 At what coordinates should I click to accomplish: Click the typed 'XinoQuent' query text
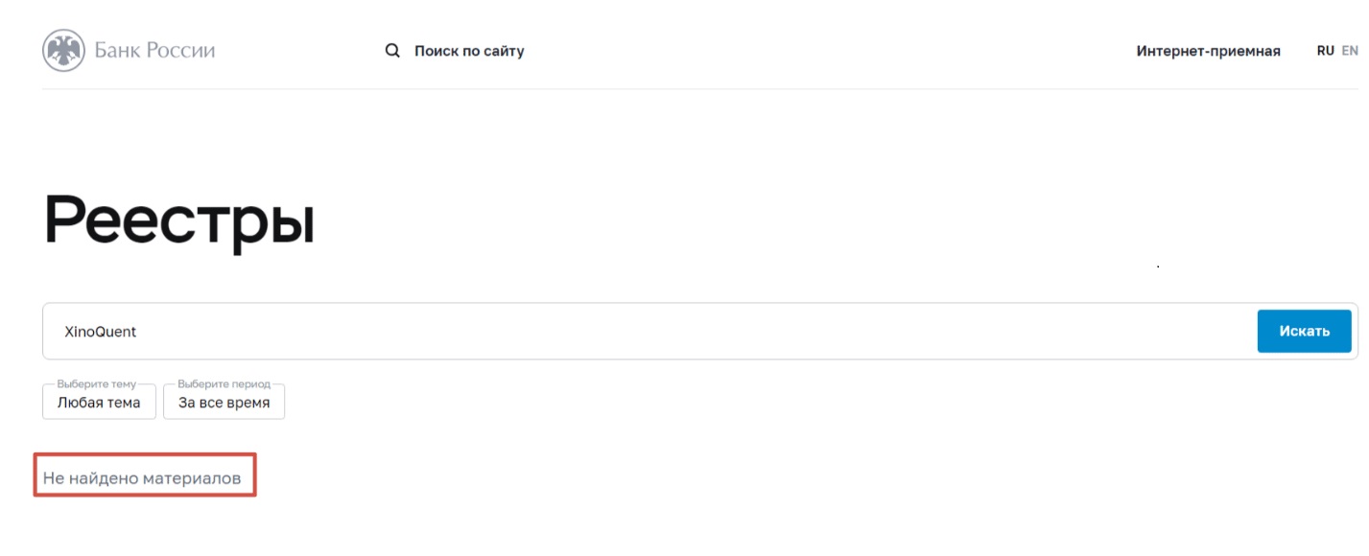point(101,332)
